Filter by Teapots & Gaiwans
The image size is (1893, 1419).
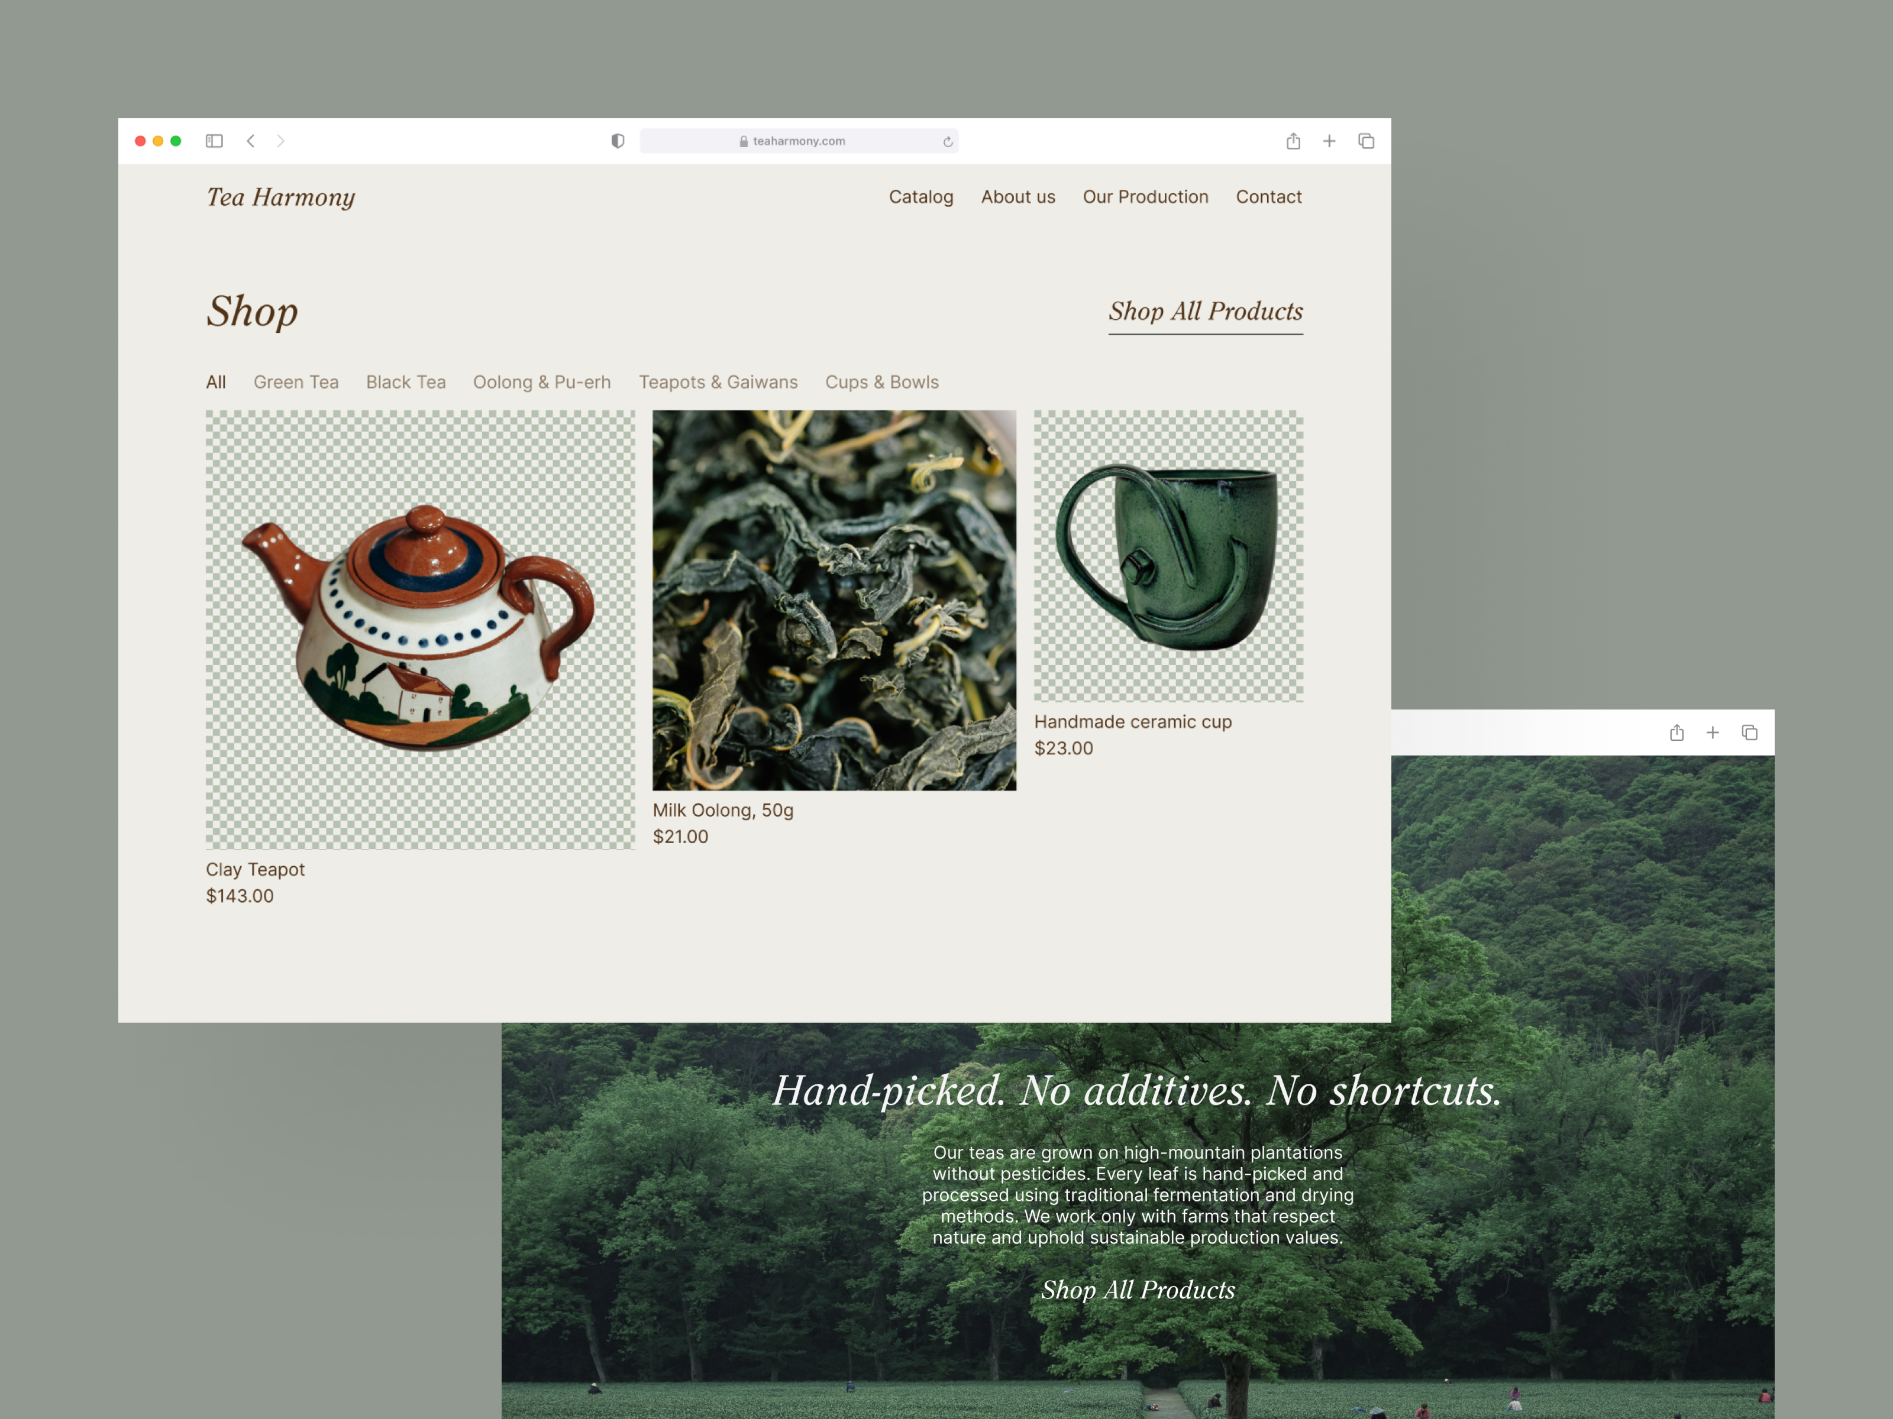coord(718,383)
